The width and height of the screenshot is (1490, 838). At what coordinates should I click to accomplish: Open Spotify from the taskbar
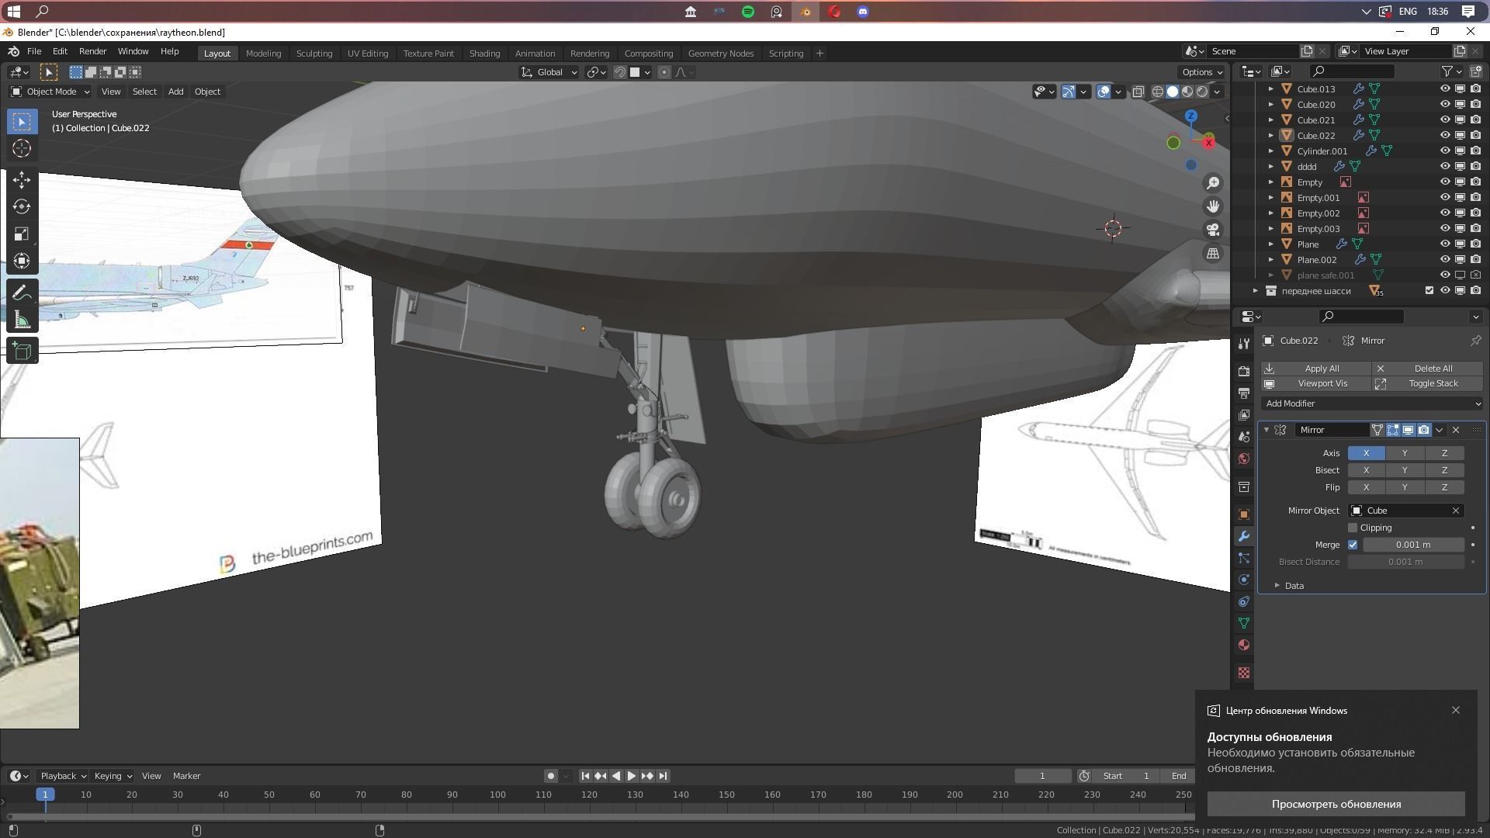coord(748,12)
